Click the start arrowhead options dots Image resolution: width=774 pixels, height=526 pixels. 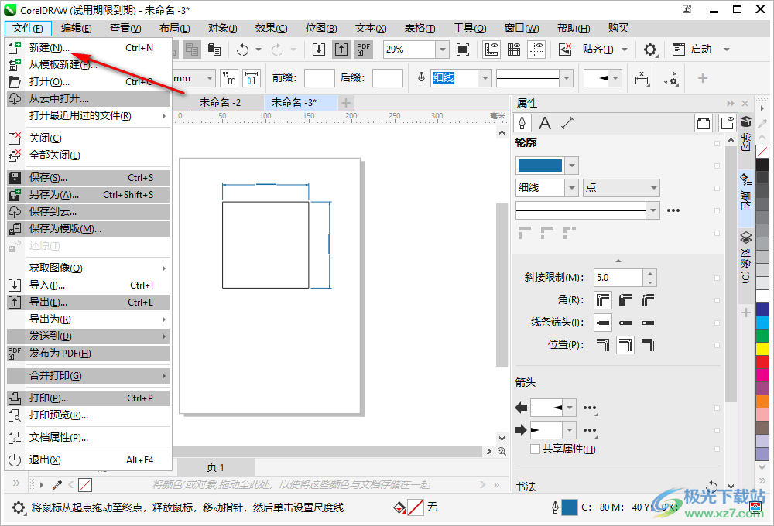(x=590, y=408)
